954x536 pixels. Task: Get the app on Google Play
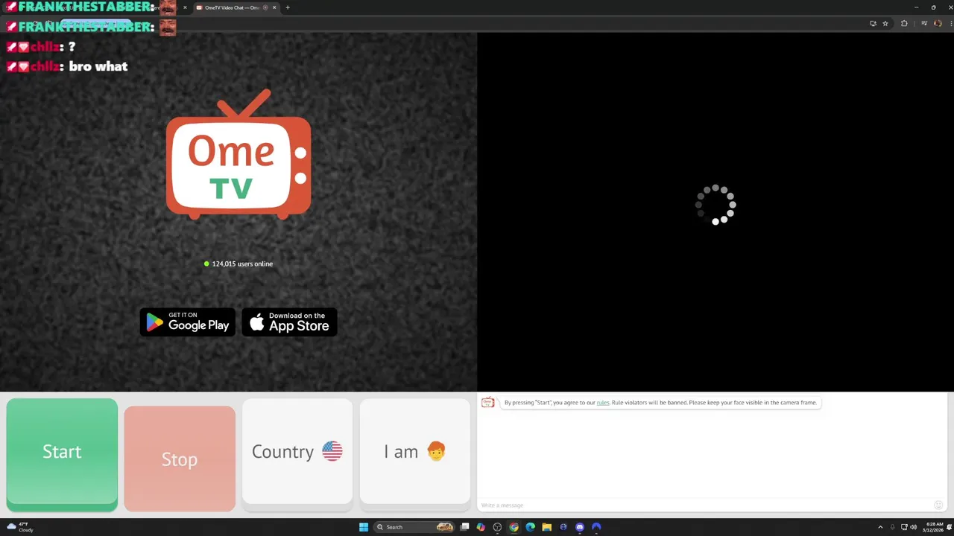pyautogui.click(x=188, y=322)
